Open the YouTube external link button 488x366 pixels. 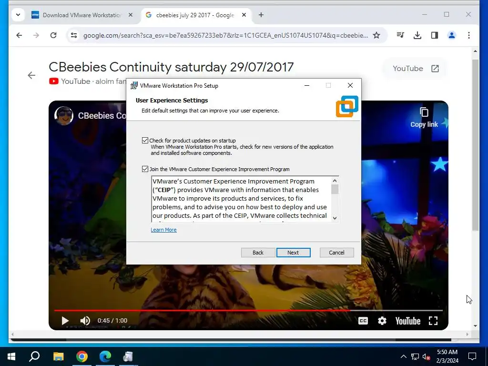tap(416, 69)
